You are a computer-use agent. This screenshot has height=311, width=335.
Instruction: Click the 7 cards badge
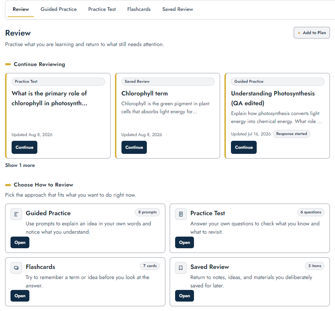click(x=150, y=266)
